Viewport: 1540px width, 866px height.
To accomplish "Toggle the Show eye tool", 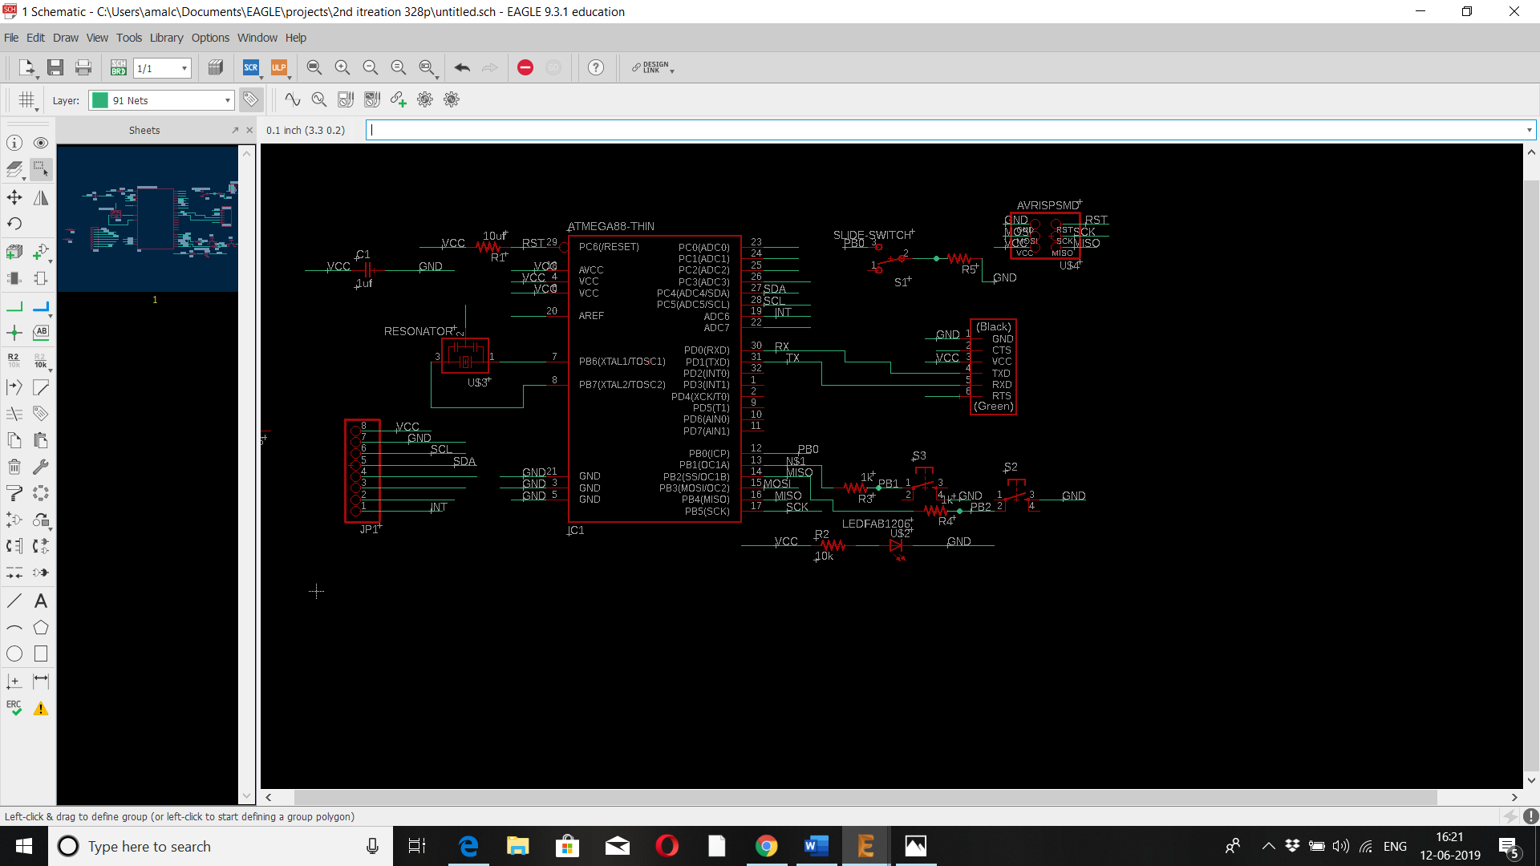I will (41, 143).
